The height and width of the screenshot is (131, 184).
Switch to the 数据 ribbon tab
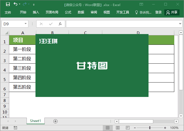(81, 12)
